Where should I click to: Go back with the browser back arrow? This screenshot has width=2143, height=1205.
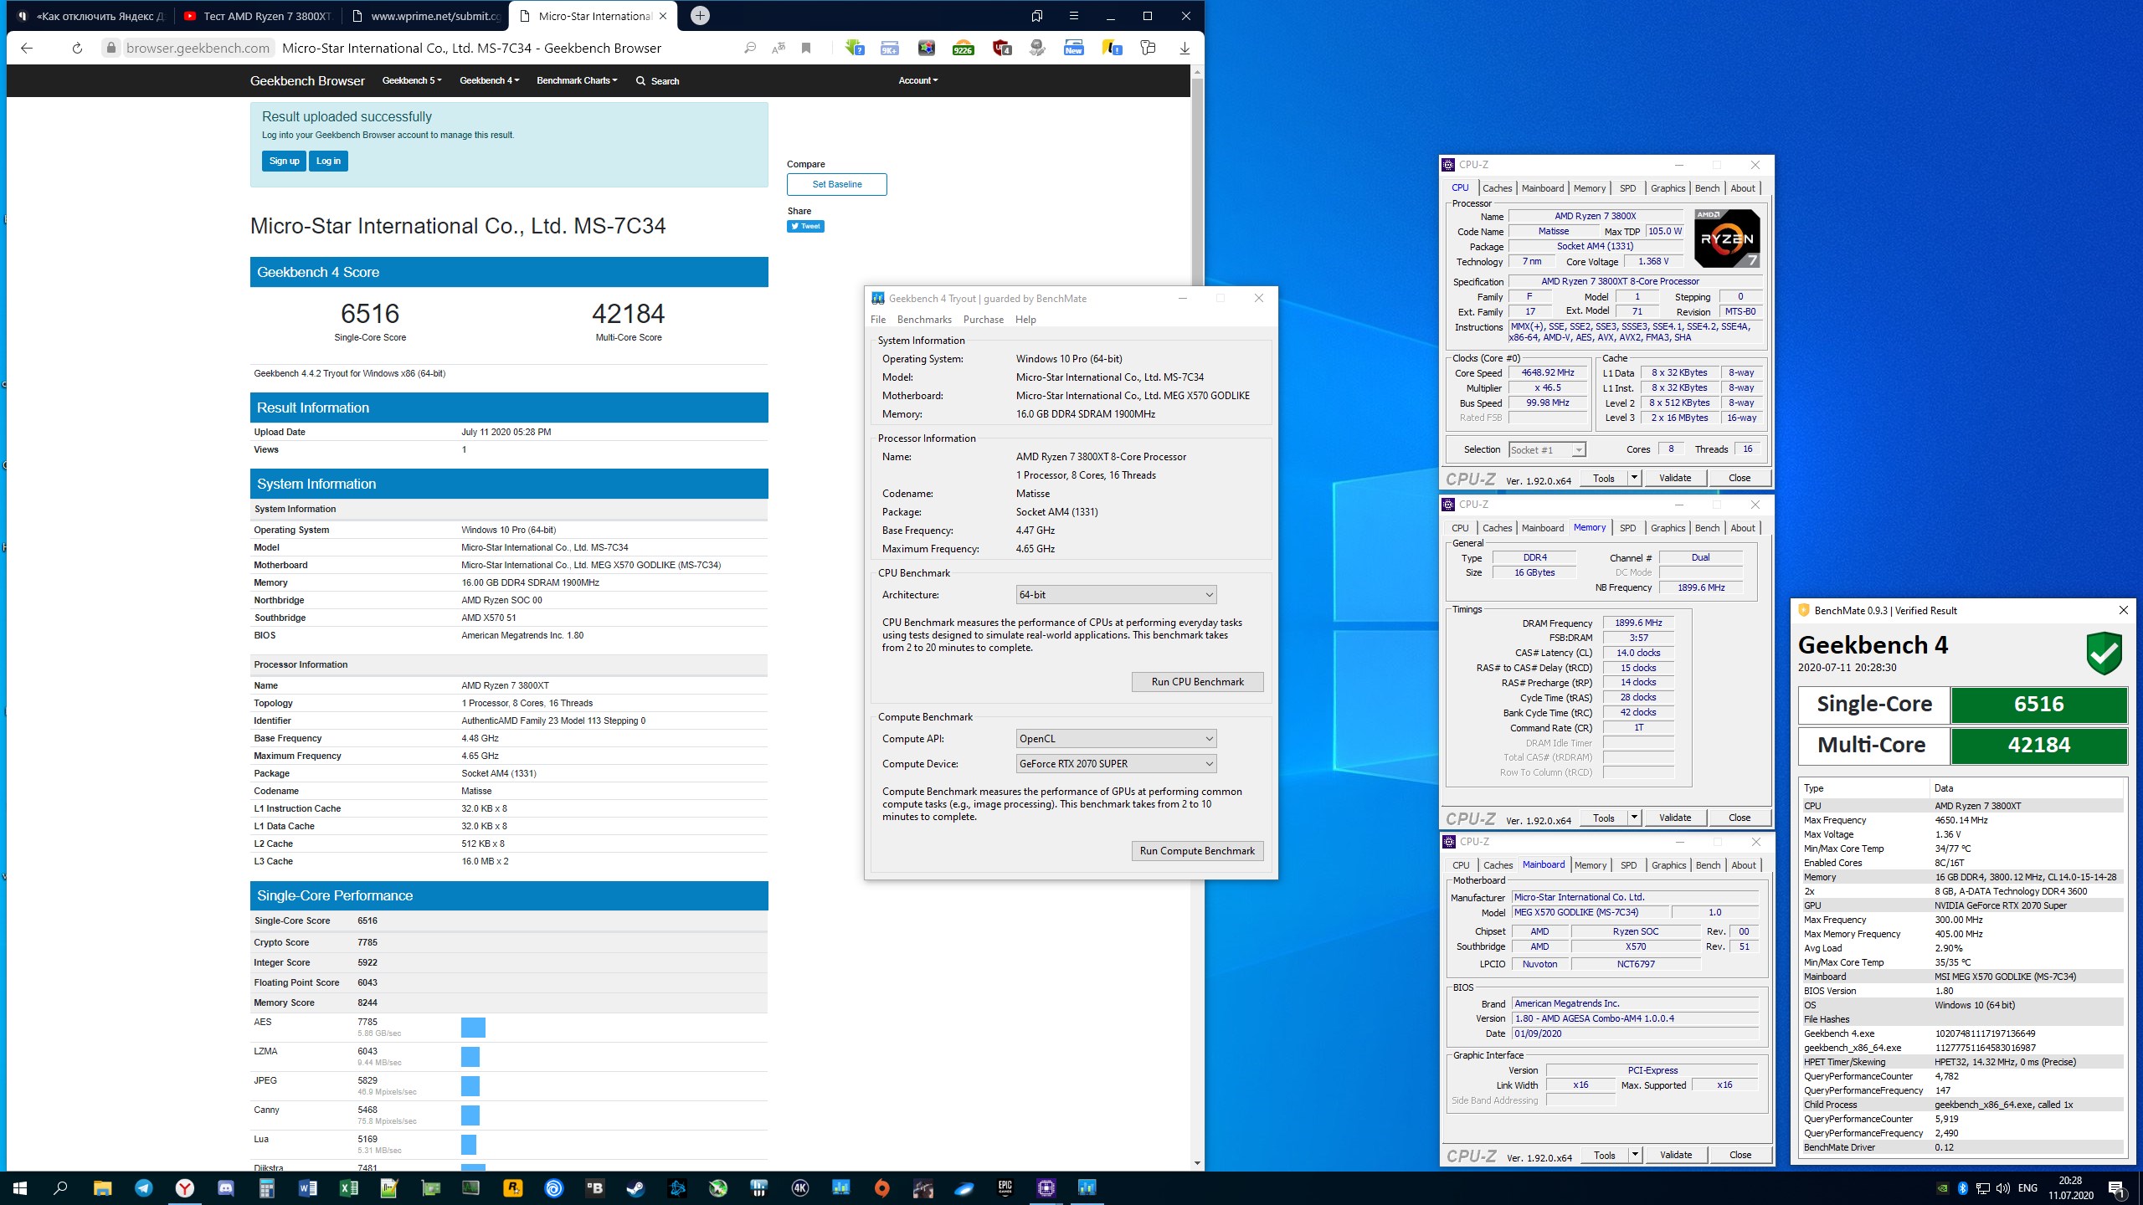point(27,49)
